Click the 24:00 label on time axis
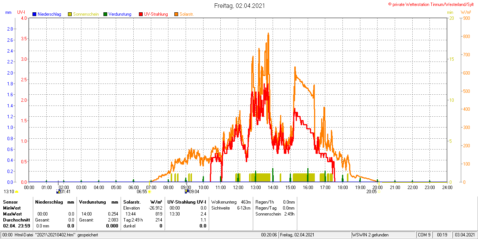Image resolution: width=478 pixels, height=239 pixels. pos(447,187)
